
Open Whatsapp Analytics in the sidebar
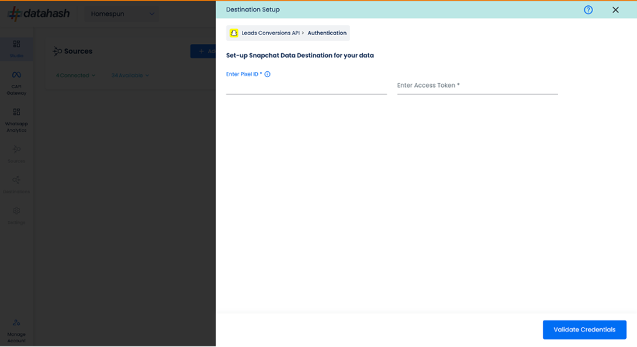click(x=17, y=120)
